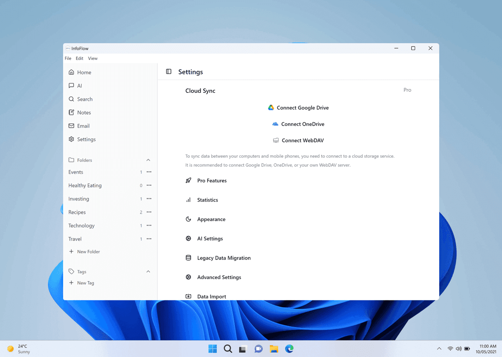Open Appearance settings with moon icon
502x357 pixels.
coord(211,219)
